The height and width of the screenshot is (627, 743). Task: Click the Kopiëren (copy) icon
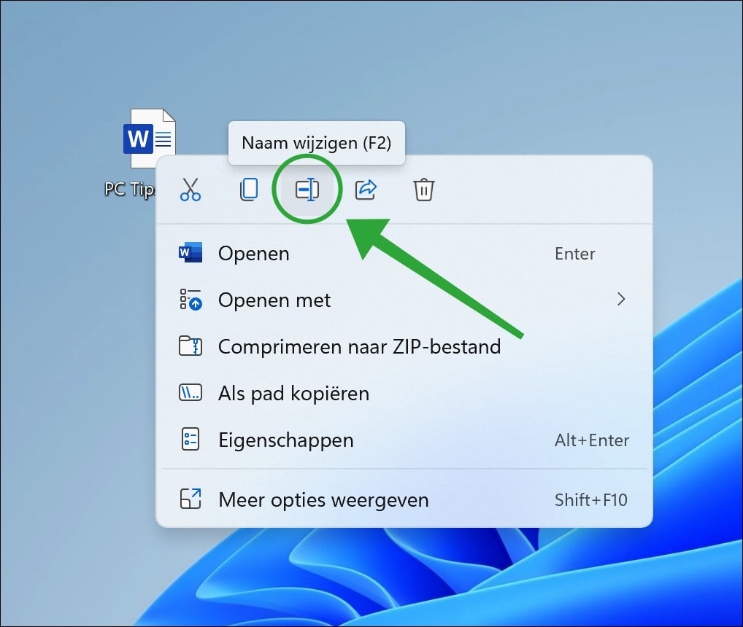point(249,189)
